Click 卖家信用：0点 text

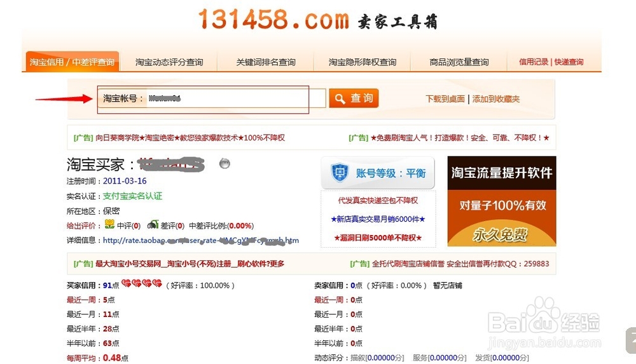pos(338,285)
